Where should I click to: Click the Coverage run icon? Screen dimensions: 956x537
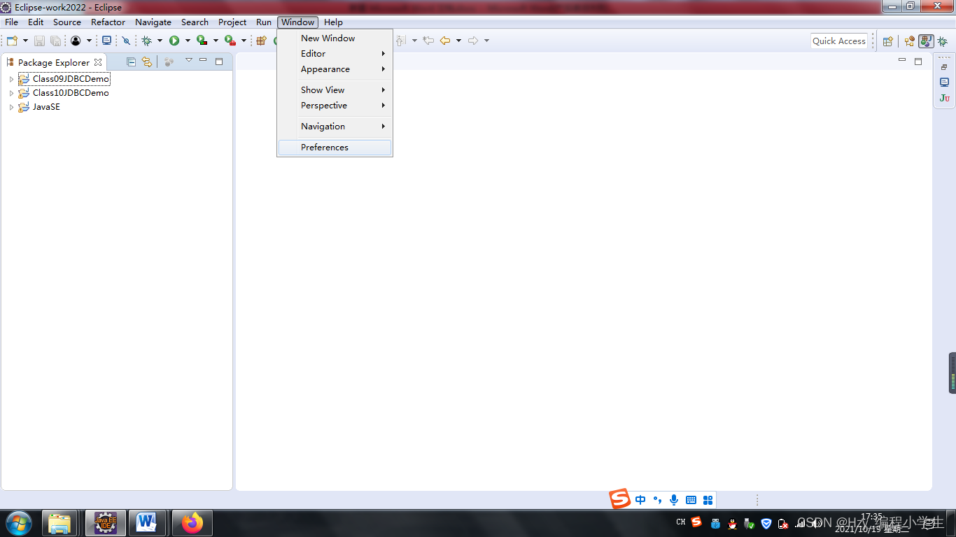tap(202, 41)
